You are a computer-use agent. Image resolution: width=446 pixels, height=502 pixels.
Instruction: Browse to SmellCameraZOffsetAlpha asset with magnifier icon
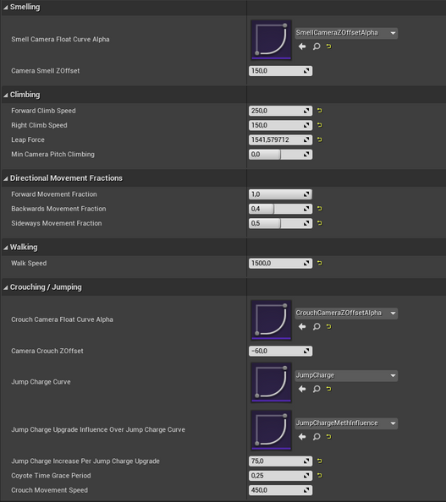[x=317, y=46]
